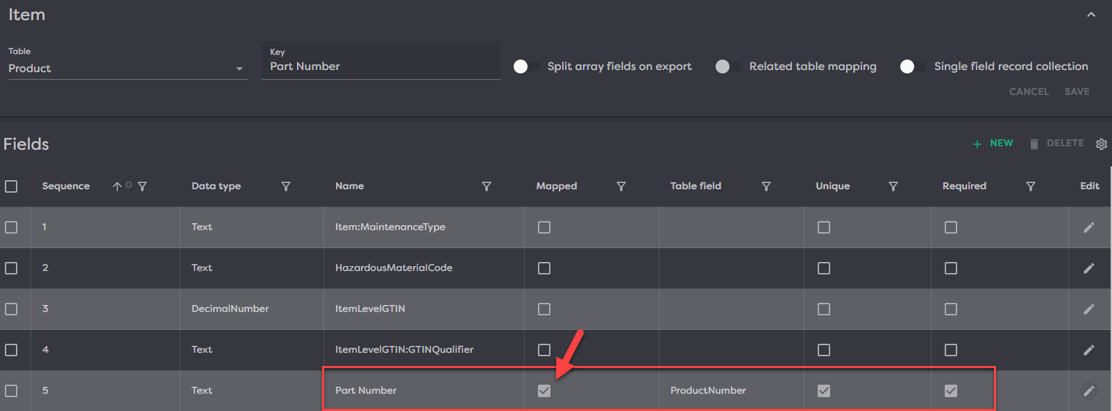This screenshot has width=1112, height=411.
Task: Check the Mapped box for ItemLevelGTIN
Action: click(544, 309)
